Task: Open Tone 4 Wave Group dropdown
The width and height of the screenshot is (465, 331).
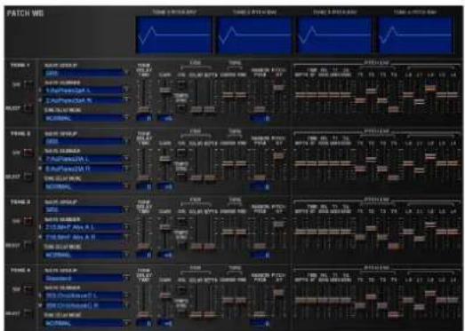Action: click(x=86, y=278)
